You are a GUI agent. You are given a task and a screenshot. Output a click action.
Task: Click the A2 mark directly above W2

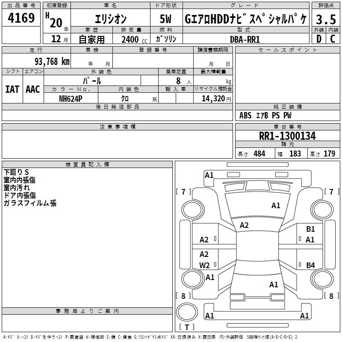click(204, 254)
